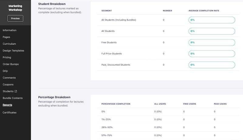Go to Comments in sidebar
This screenshot has height=140, width=243.
[9, 78]
